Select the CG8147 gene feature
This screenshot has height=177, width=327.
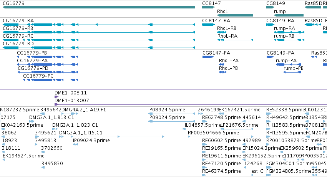click(208, 7)
